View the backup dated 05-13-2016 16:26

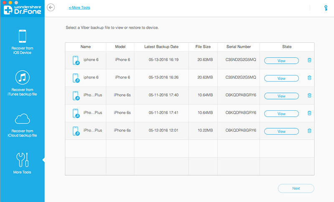[281, 78]
